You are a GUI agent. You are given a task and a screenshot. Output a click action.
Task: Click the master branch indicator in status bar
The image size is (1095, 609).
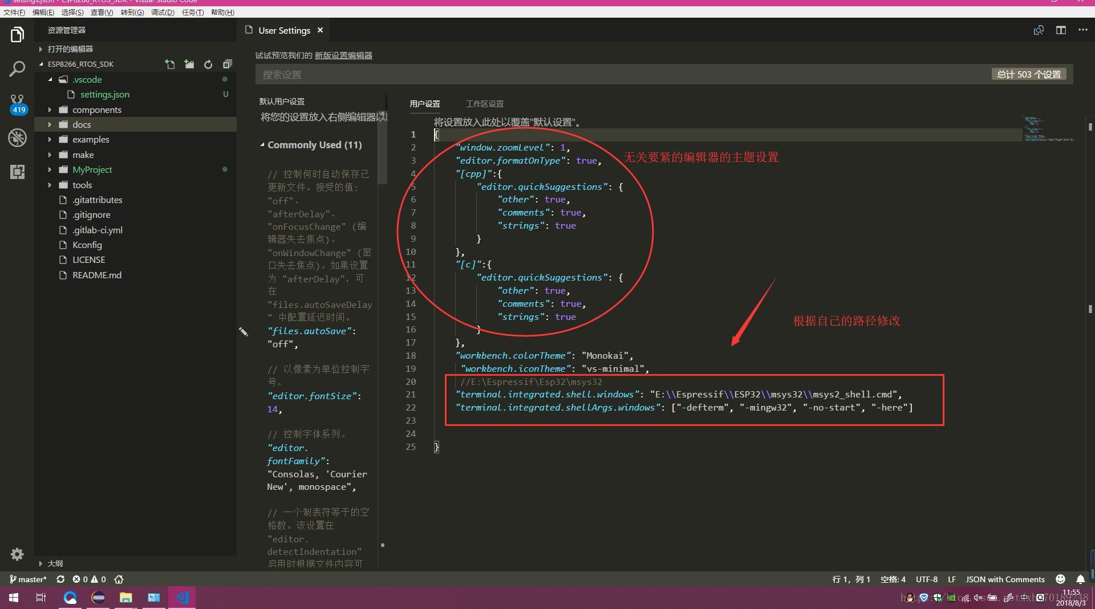pyautogui.click(x=28, y=579)
